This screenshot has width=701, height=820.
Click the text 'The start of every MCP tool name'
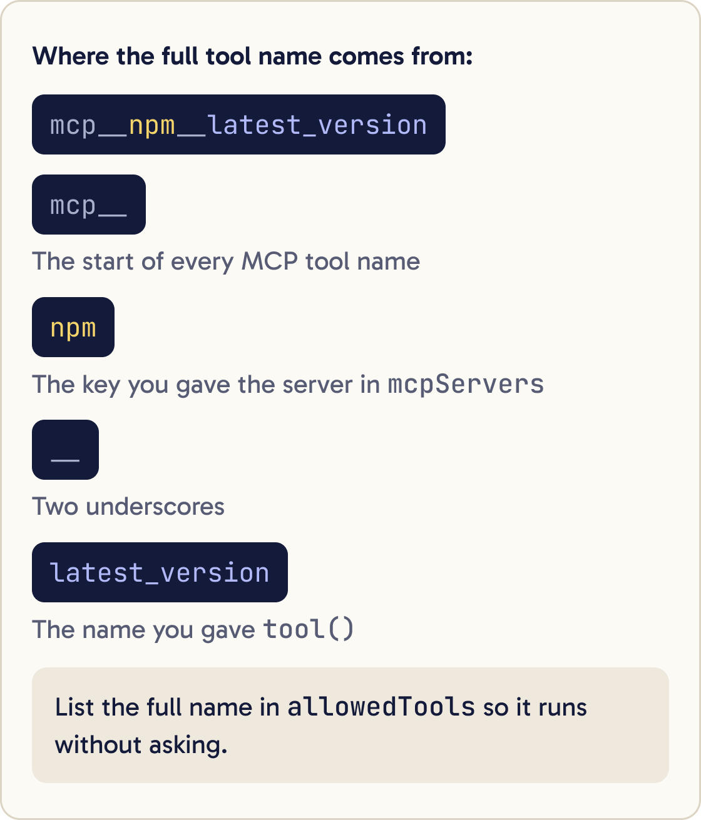tap(226, 261)
